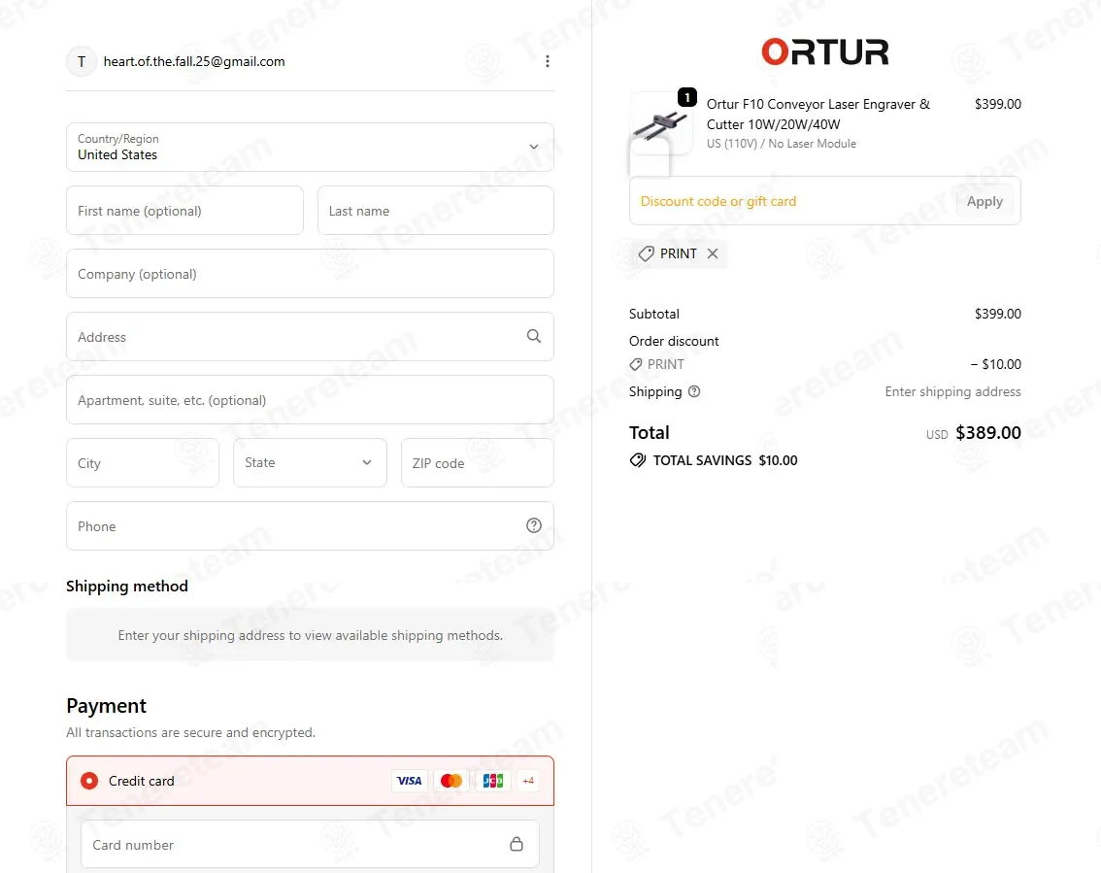Click the lock icon in Card number field
Screen dimensions: 1101x873
517,844
